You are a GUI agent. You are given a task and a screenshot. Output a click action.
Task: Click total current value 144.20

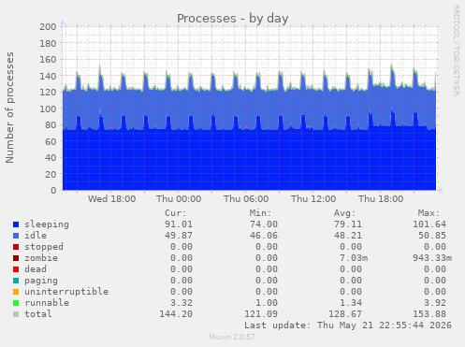click(176, 314)
